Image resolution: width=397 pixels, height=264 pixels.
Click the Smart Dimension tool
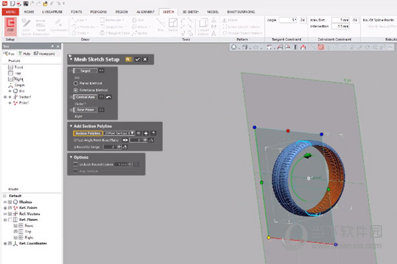[40, 26]
